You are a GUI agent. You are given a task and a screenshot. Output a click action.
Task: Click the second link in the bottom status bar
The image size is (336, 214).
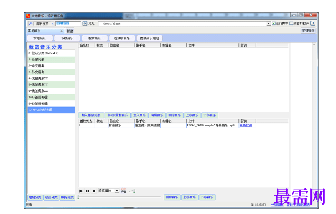tap(298, 205)
